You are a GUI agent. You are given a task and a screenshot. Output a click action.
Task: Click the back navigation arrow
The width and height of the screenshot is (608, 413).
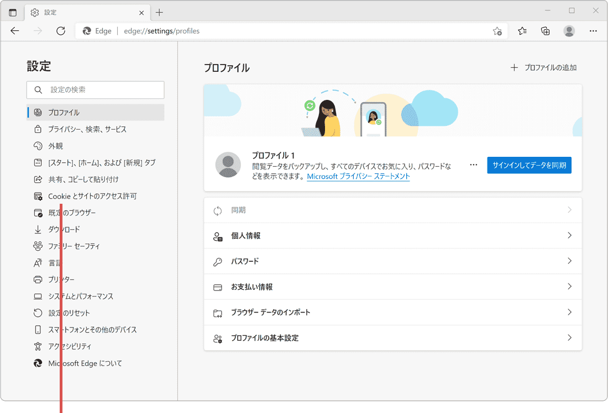[x=14, y=31]
